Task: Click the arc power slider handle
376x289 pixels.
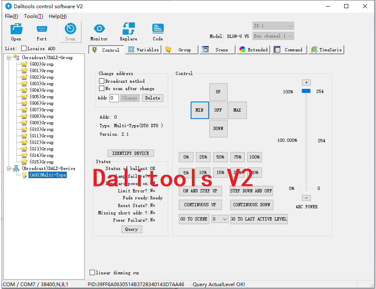Action: coord(306,91)
